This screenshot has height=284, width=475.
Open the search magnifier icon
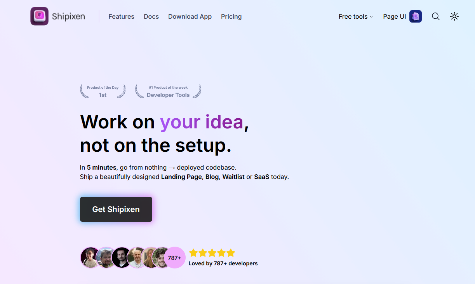pyautogui.click(x=436, y=16)
